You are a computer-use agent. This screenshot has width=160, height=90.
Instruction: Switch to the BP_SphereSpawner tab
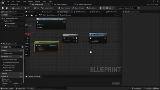pyautogui.click(x=60, y=4)
